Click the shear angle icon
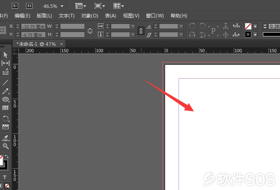The height and width of the screenshot is (190, 280). pos(149,35)
